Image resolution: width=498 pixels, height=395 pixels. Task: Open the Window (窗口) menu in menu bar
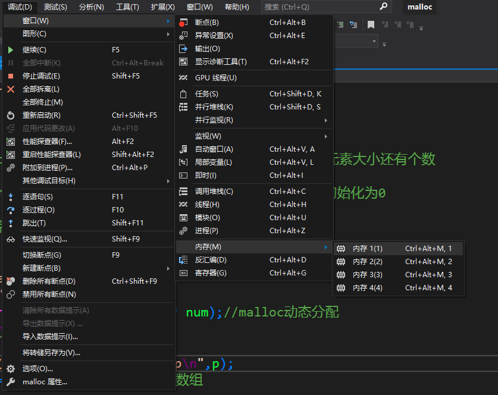pyautogui.click(x=200, y=7)
